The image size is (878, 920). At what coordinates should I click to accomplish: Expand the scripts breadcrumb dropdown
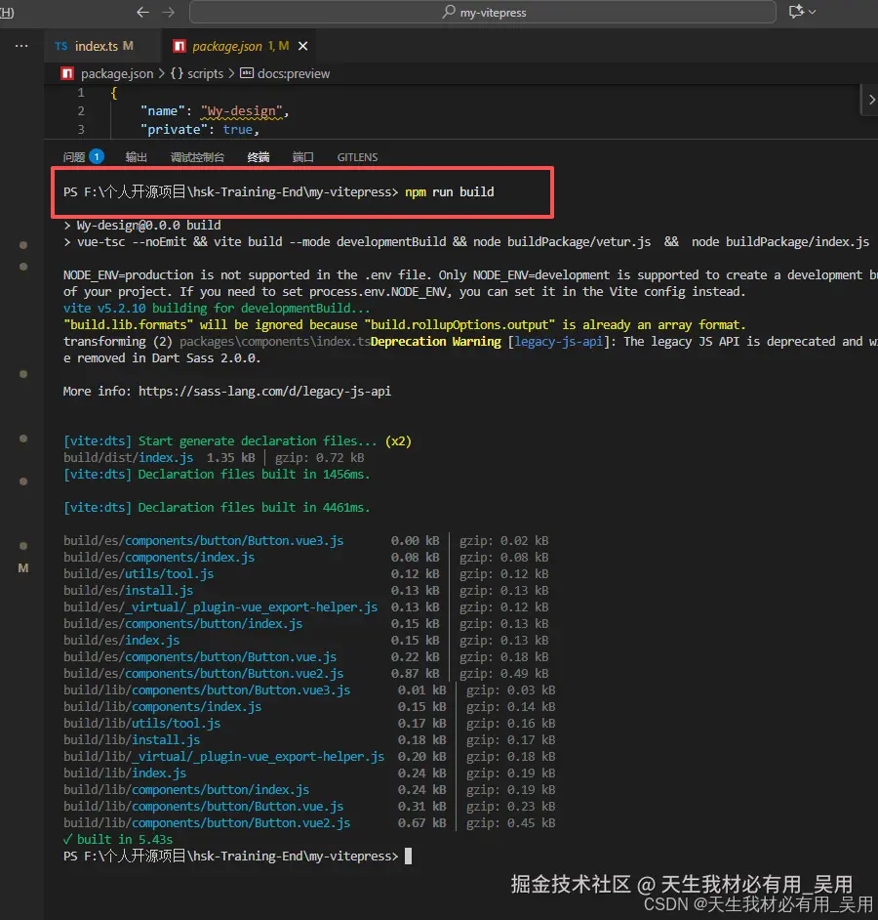click(x=202, y=73)
